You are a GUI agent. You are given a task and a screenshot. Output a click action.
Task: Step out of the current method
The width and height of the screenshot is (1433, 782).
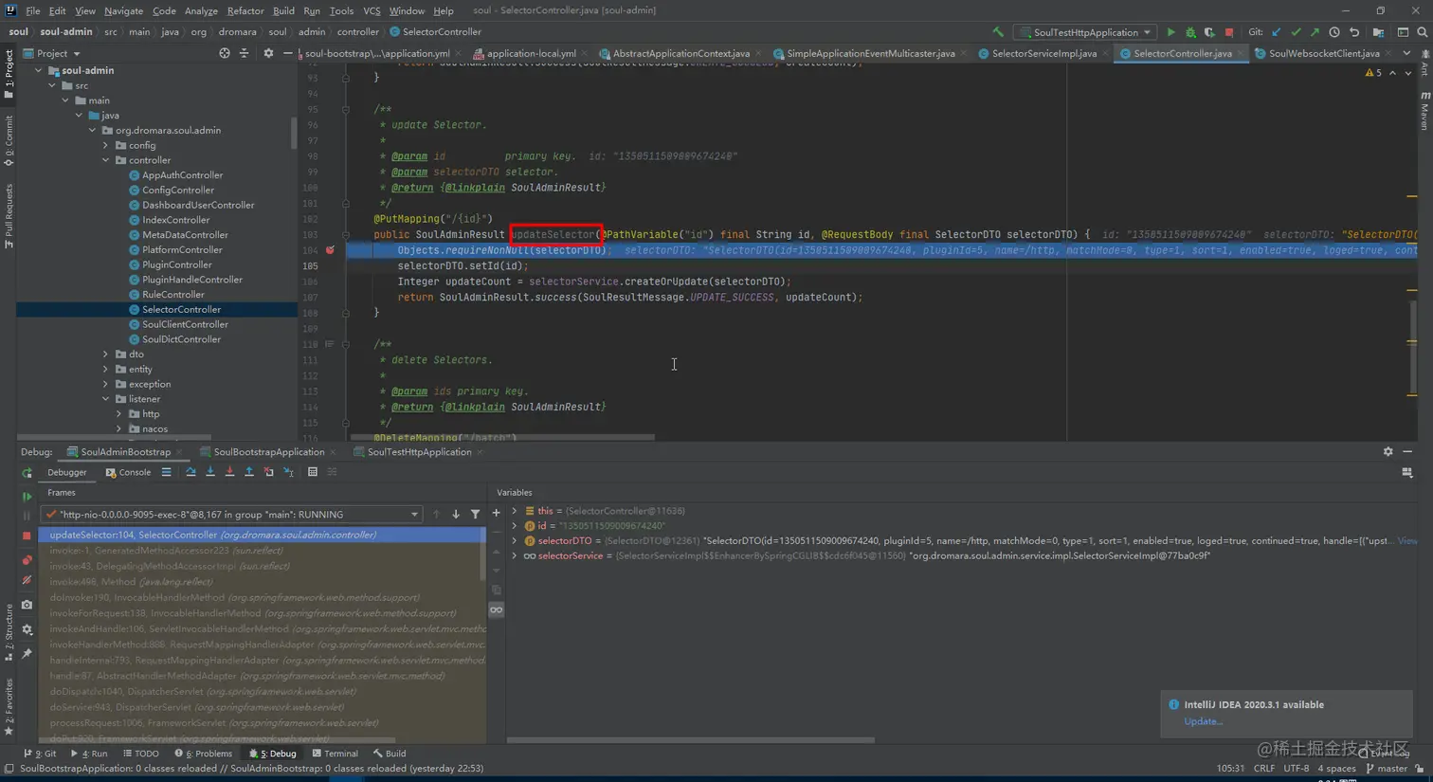pos(249,472)
